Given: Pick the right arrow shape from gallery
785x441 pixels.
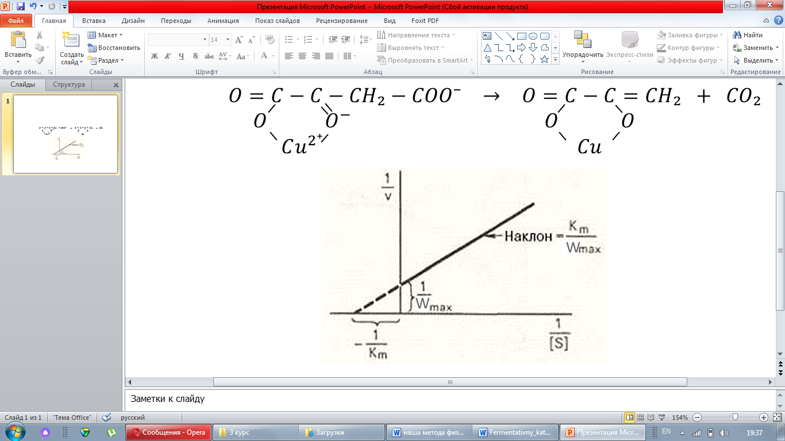Looking at the screenshot, I should [521, 48].
